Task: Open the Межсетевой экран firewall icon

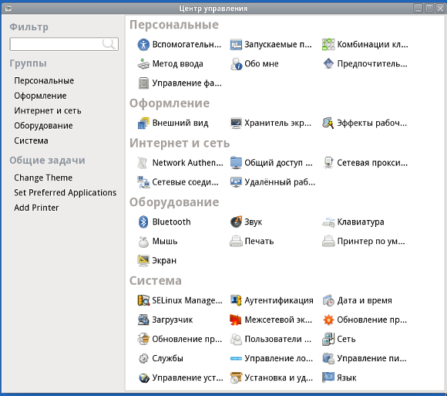Action: (x=236, y=320)
